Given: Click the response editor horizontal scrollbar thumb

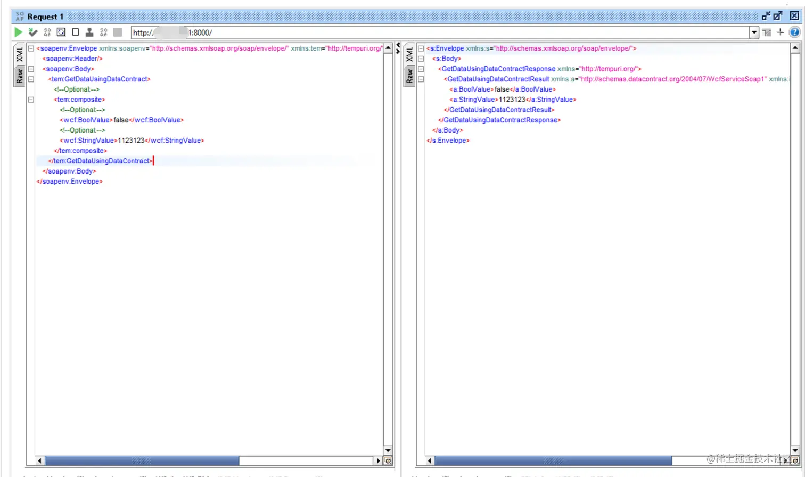Looking at the screenshot, I should tap(554, 460).
